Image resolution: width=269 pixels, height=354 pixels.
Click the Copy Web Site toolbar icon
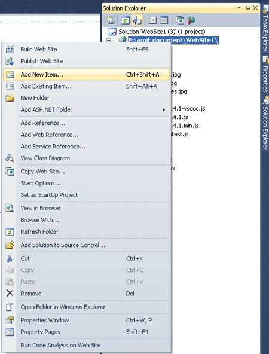click(x=180, y=20)
